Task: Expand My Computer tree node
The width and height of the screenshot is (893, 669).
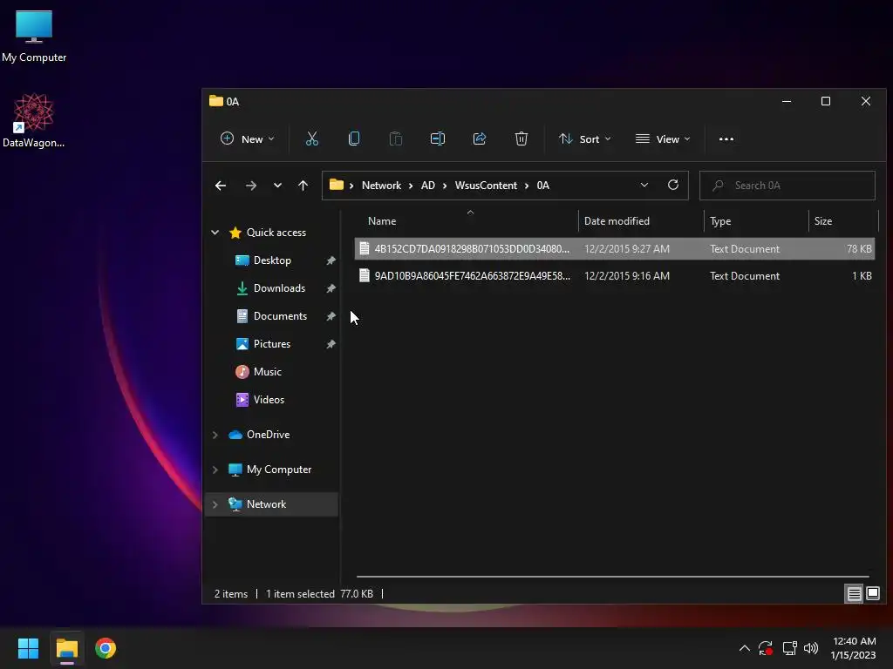Action: pos(215,470)
